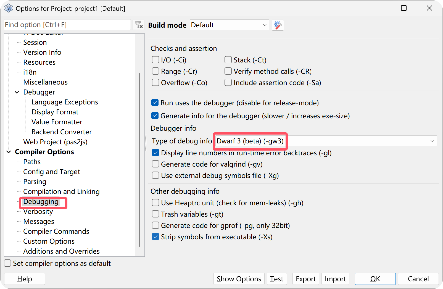This screenshot has width=443, height=289.
Task: Collapse the Debugger tree node
Action: (17, 92)
